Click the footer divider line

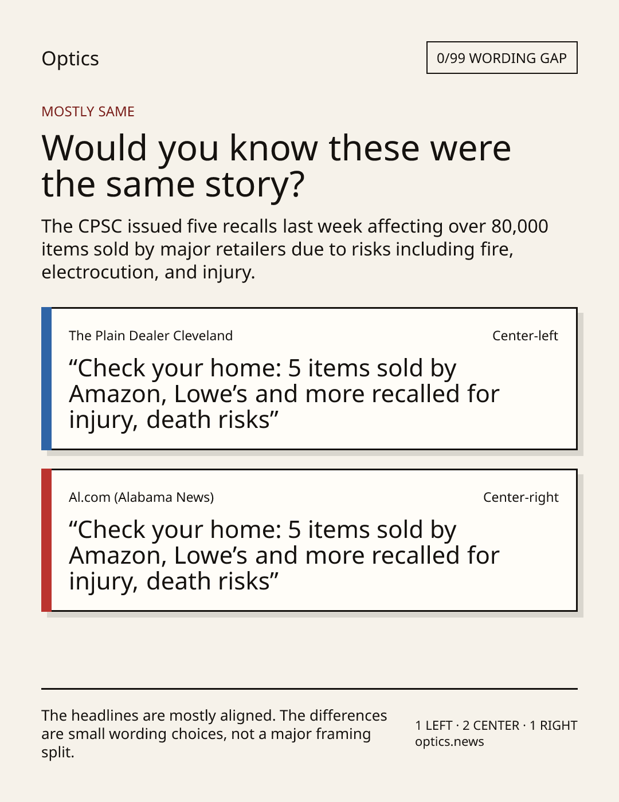point(309,689)
